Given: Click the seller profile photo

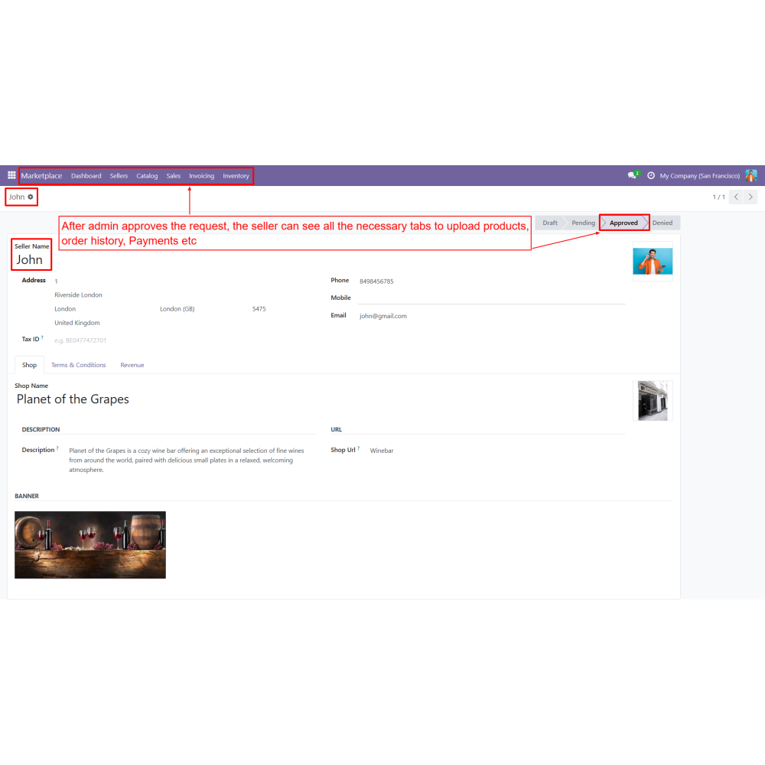Looking at the screenshot, I should [653, 262].
